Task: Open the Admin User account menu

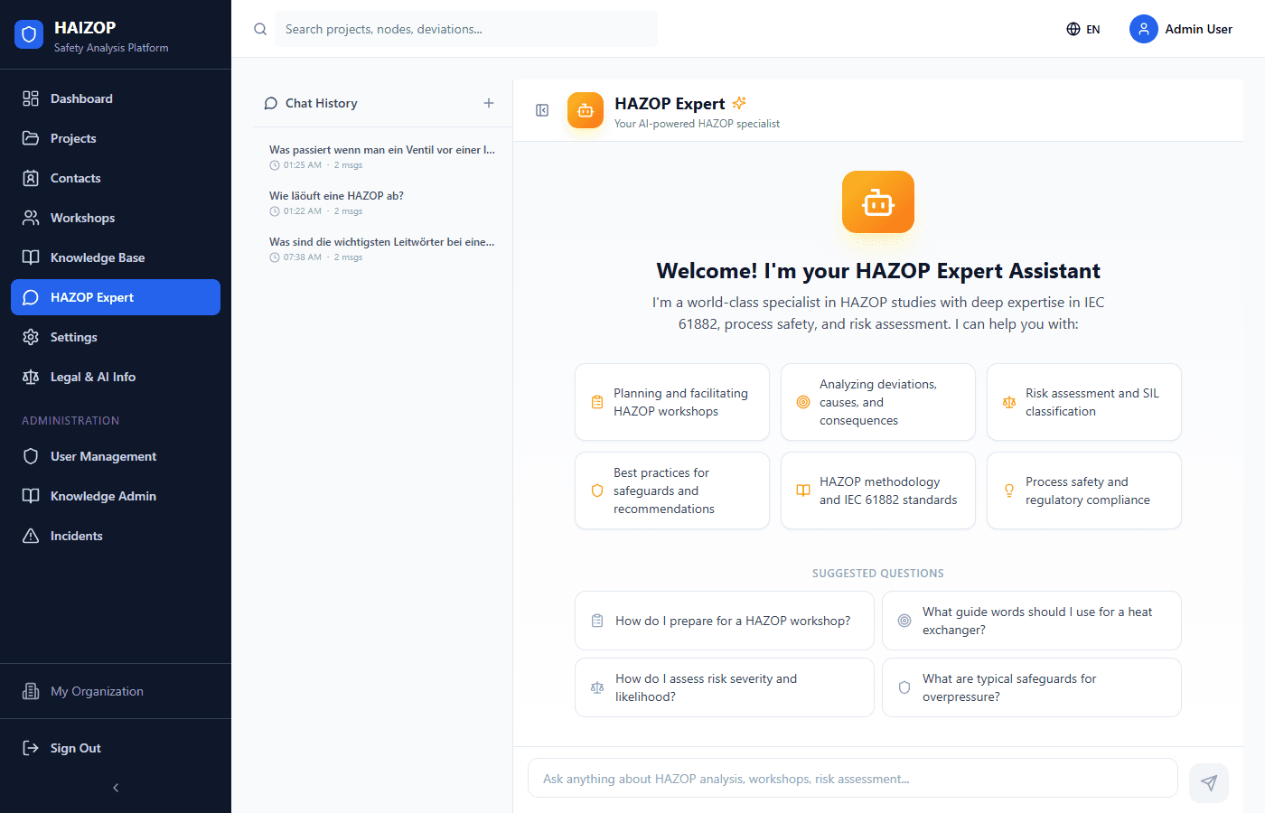Action: [1182, 29]
